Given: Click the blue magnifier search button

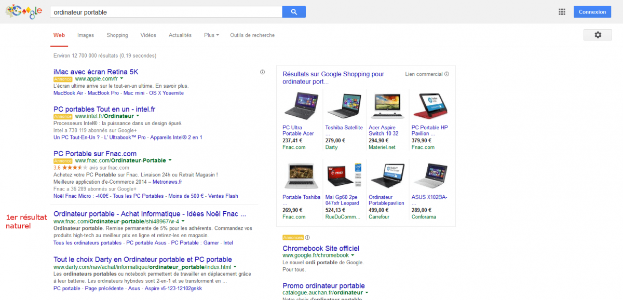Looking at the screenshot, I should (294, 12).
